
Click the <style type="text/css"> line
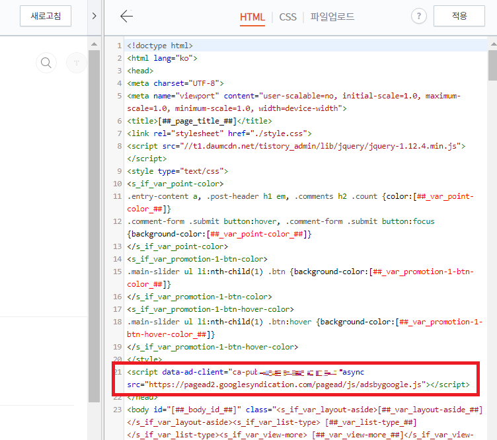(178, 171)
